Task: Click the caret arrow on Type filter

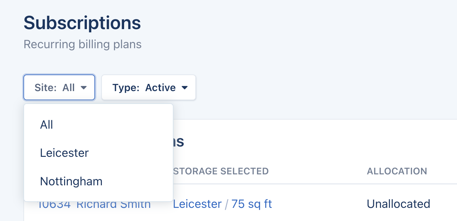Action: tap(185, 88)
